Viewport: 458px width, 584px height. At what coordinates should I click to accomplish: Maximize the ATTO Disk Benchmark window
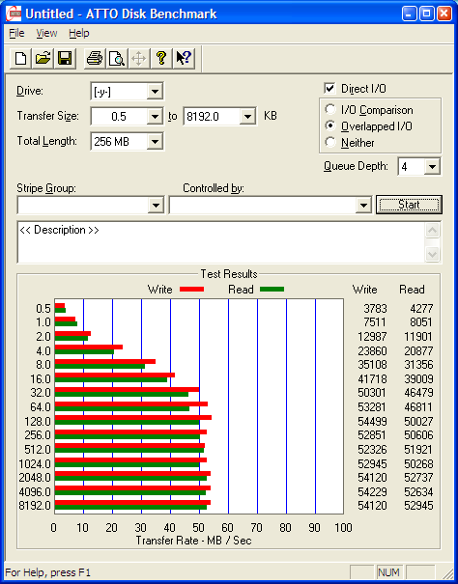427,14
